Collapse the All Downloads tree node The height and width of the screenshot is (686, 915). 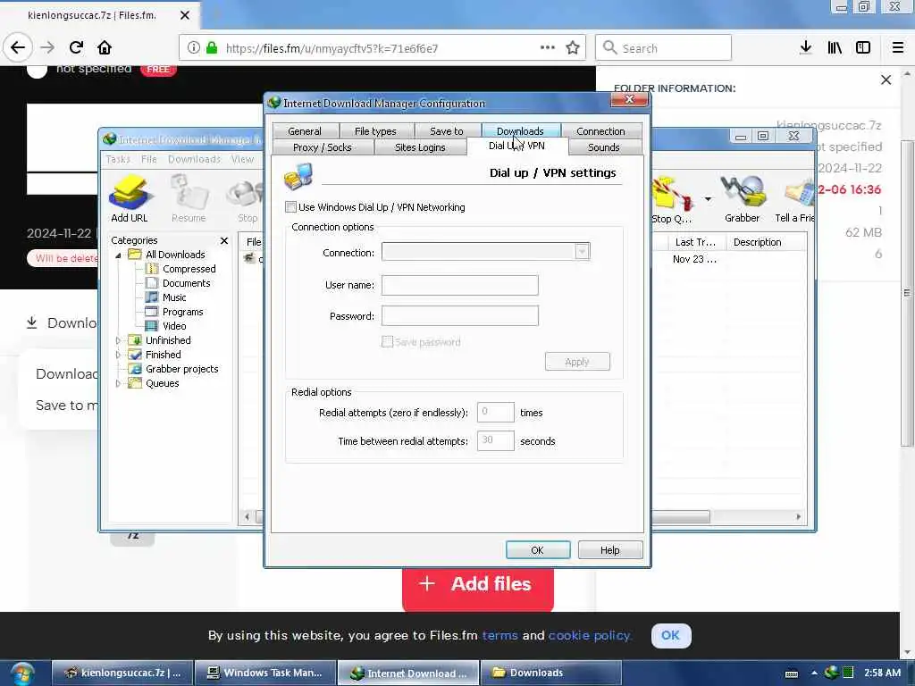(x=118, y=255)
